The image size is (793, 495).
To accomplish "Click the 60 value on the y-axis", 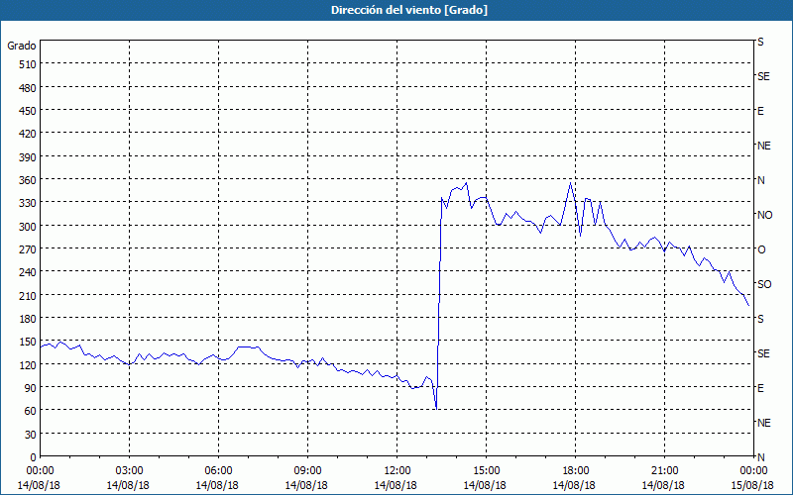I will click(x=31, y=411).
